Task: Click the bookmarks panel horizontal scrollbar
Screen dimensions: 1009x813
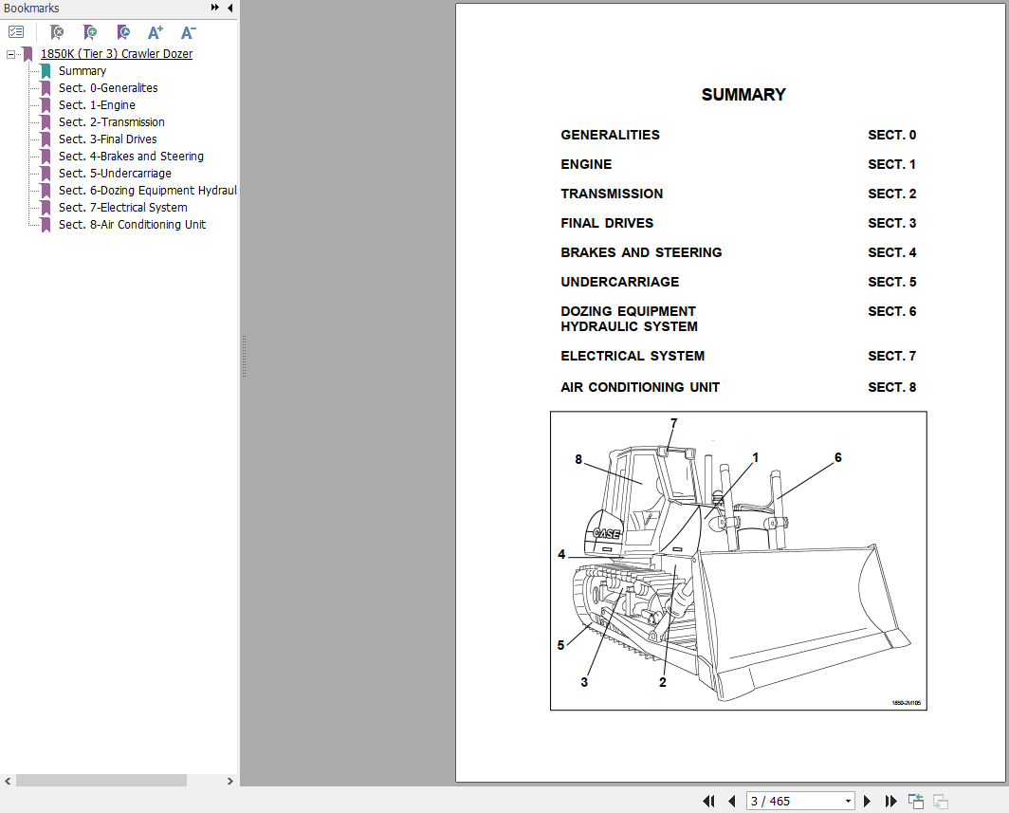Action: (x=101, y=781)
